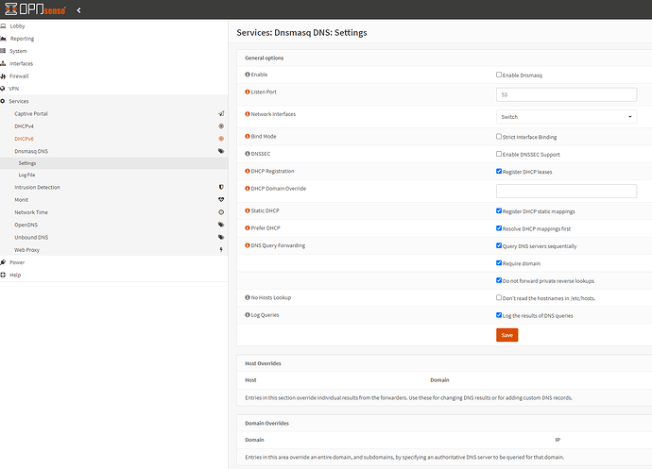Click the Intrusion Detection shield icon
This screenshot has width=652, height=469.
click(220, 187)
